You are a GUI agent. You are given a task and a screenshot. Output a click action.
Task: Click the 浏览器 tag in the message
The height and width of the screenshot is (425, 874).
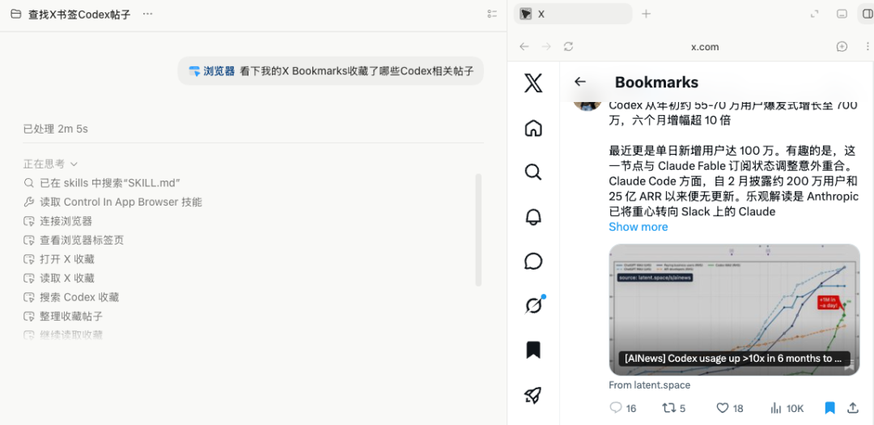(211, 71)
